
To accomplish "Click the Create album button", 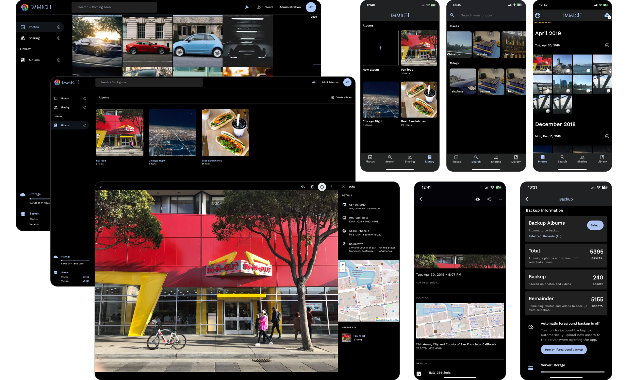I will pyautogui.click(x=341, y=98).
